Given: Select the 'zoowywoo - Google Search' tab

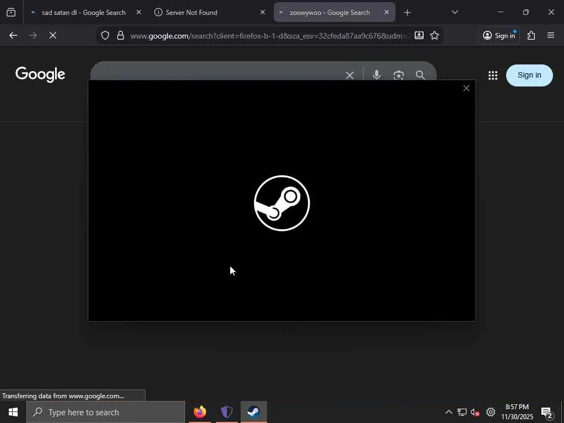Looking at the screenshot, I should (x=334, y=13).
